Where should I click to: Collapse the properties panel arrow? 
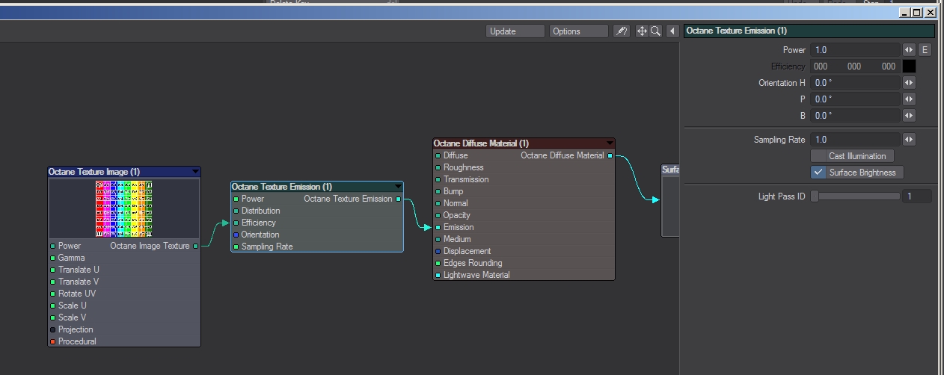(x=672, y=31)
